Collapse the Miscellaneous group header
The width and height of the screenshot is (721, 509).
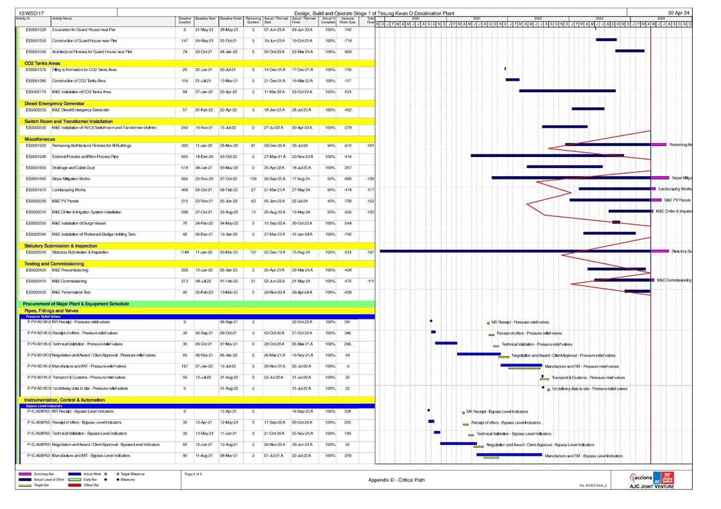coord(40,138)
